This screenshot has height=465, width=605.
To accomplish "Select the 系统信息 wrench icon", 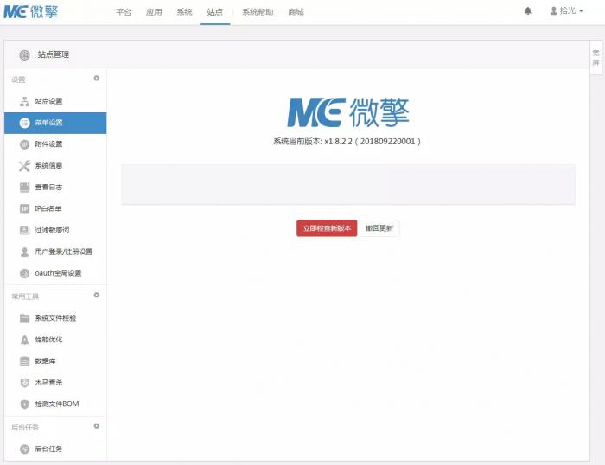I will pyautogui.click(x=25, y=166).
